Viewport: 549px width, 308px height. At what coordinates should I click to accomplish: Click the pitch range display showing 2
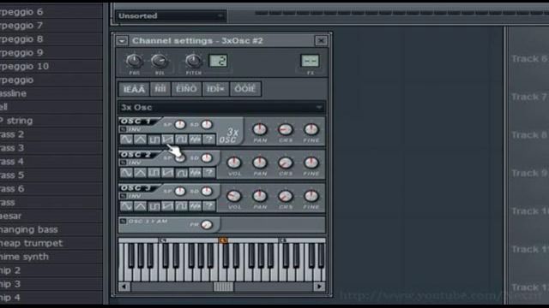click(x=218, y=61)
